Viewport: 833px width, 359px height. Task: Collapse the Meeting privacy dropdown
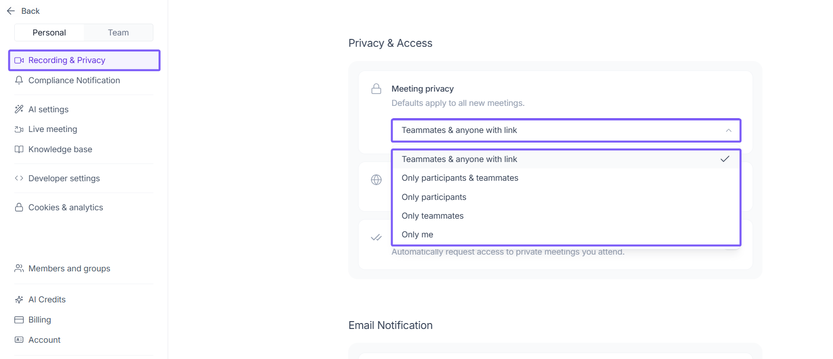coord(728,131)
